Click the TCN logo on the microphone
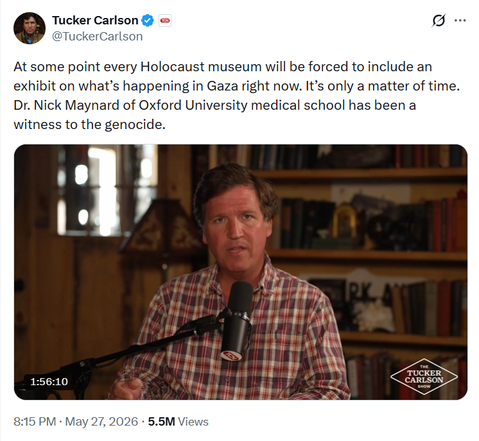 [231, 356]
